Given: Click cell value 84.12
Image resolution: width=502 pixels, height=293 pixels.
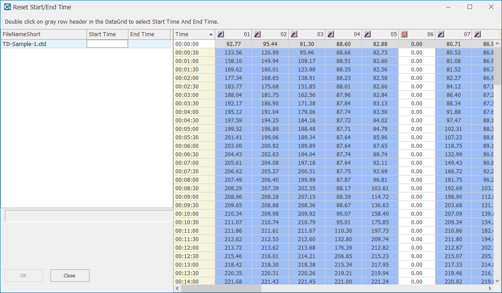Looking at the screenshot, I should pos(454,86).
